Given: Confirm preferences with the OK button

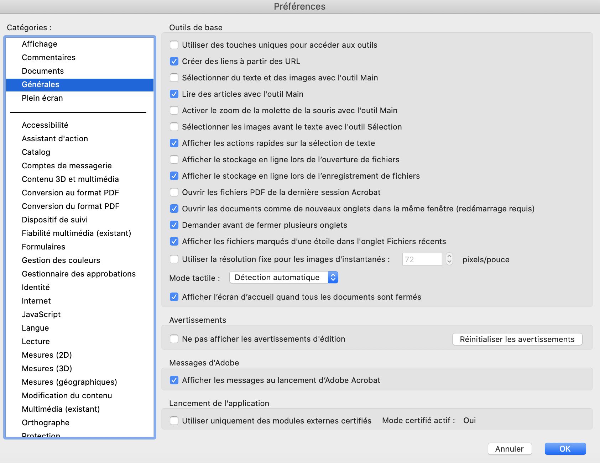Looking at the screenshot, I should pyautogui.click(x=565, y=449).
